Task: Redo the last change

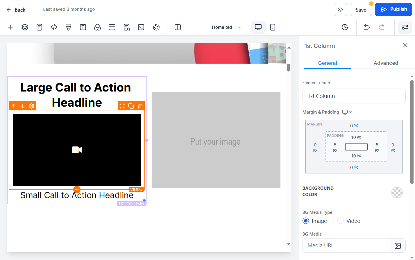Action: click(381, 27)
